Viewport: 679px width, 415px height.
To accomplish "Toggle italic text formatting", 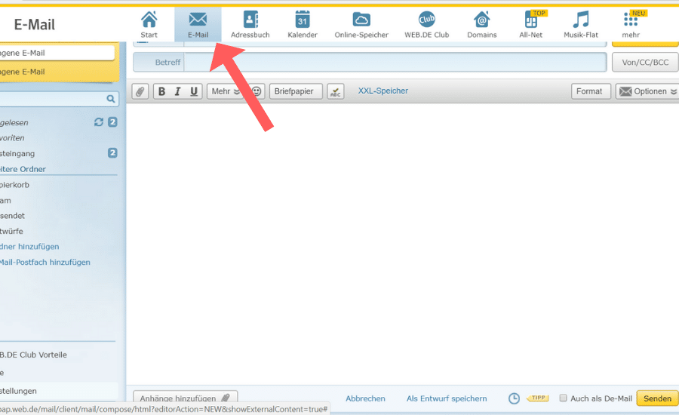I will (x=178, y=91).
